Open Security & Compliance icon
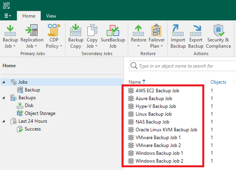236x170 pixels. click(218, 30)
